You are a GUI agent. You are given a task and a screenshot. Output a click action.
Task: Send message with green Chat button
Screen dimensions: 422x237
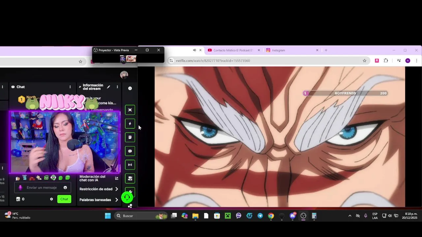point(64,199)
